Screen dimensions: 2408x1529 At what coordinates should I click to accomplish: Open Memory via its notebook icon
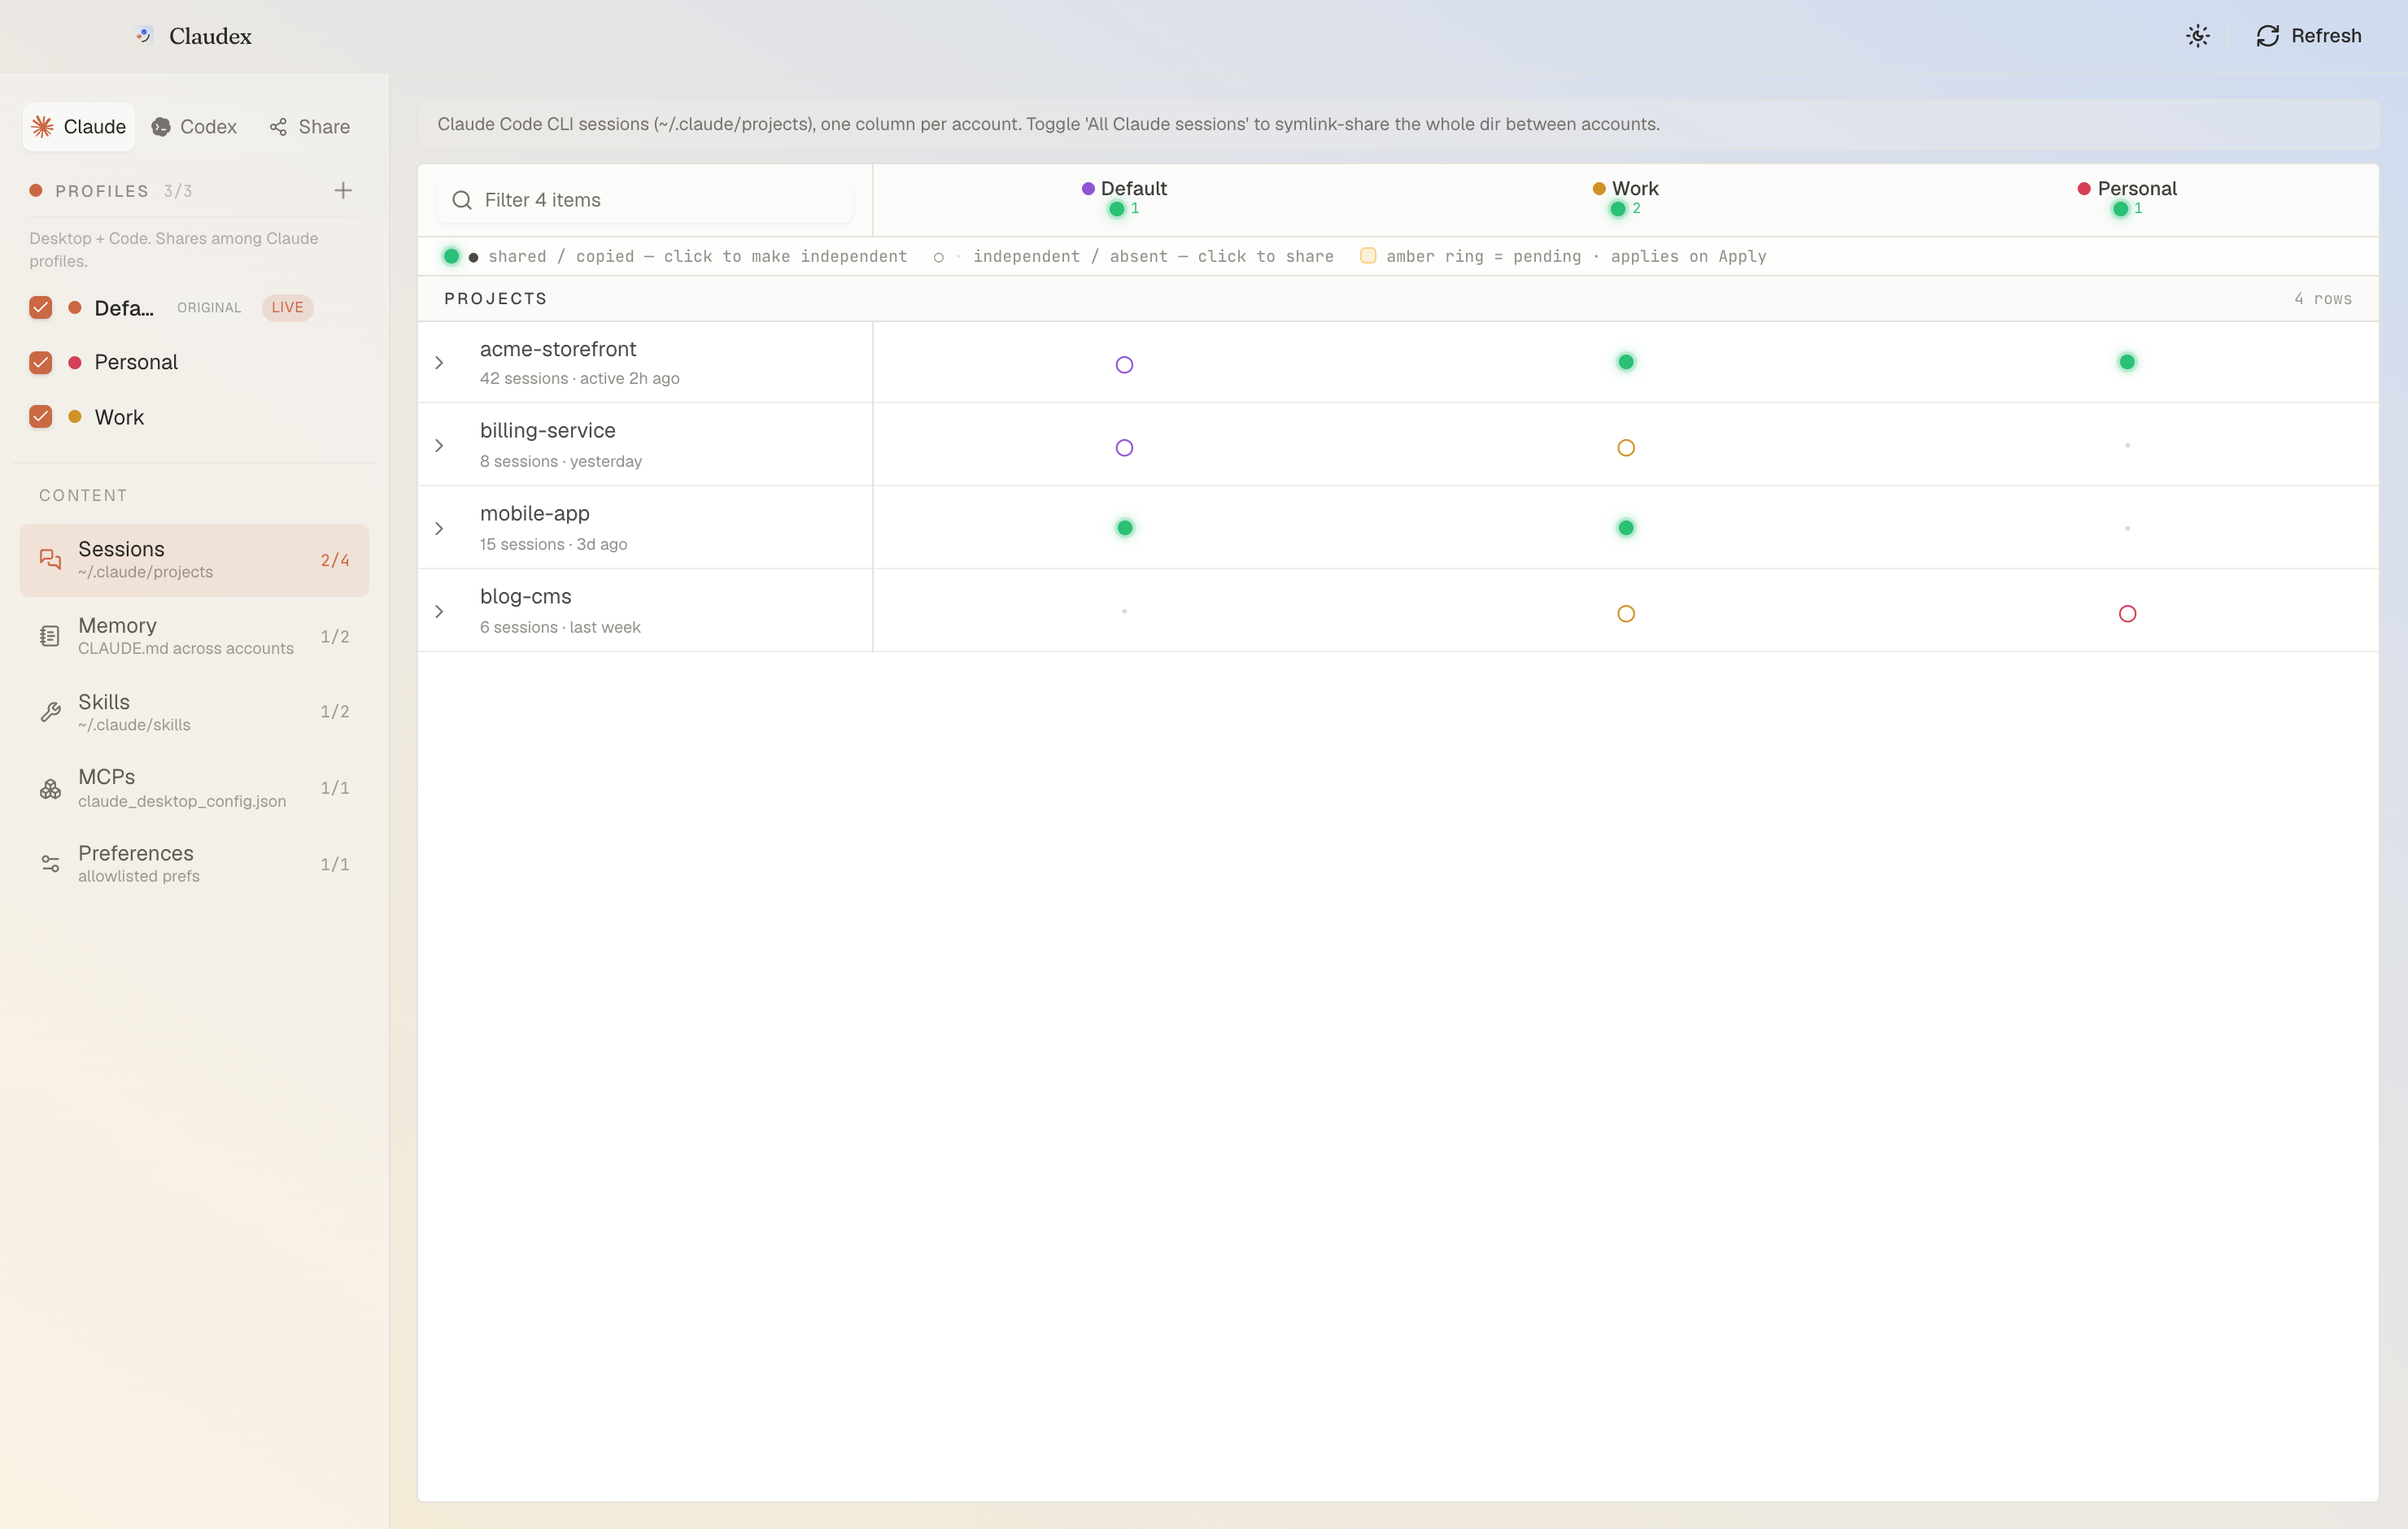point(50,636)
